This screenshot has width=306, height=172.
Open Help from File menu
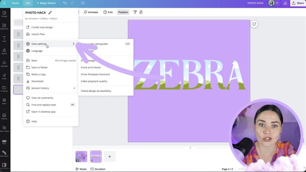pos(51,121)
